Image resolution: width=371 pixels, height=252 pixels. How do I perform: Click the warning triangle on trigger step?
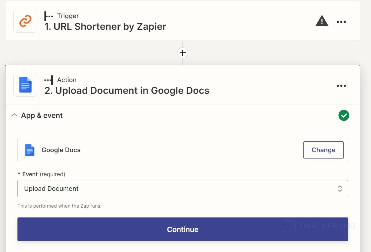point(322,21)
